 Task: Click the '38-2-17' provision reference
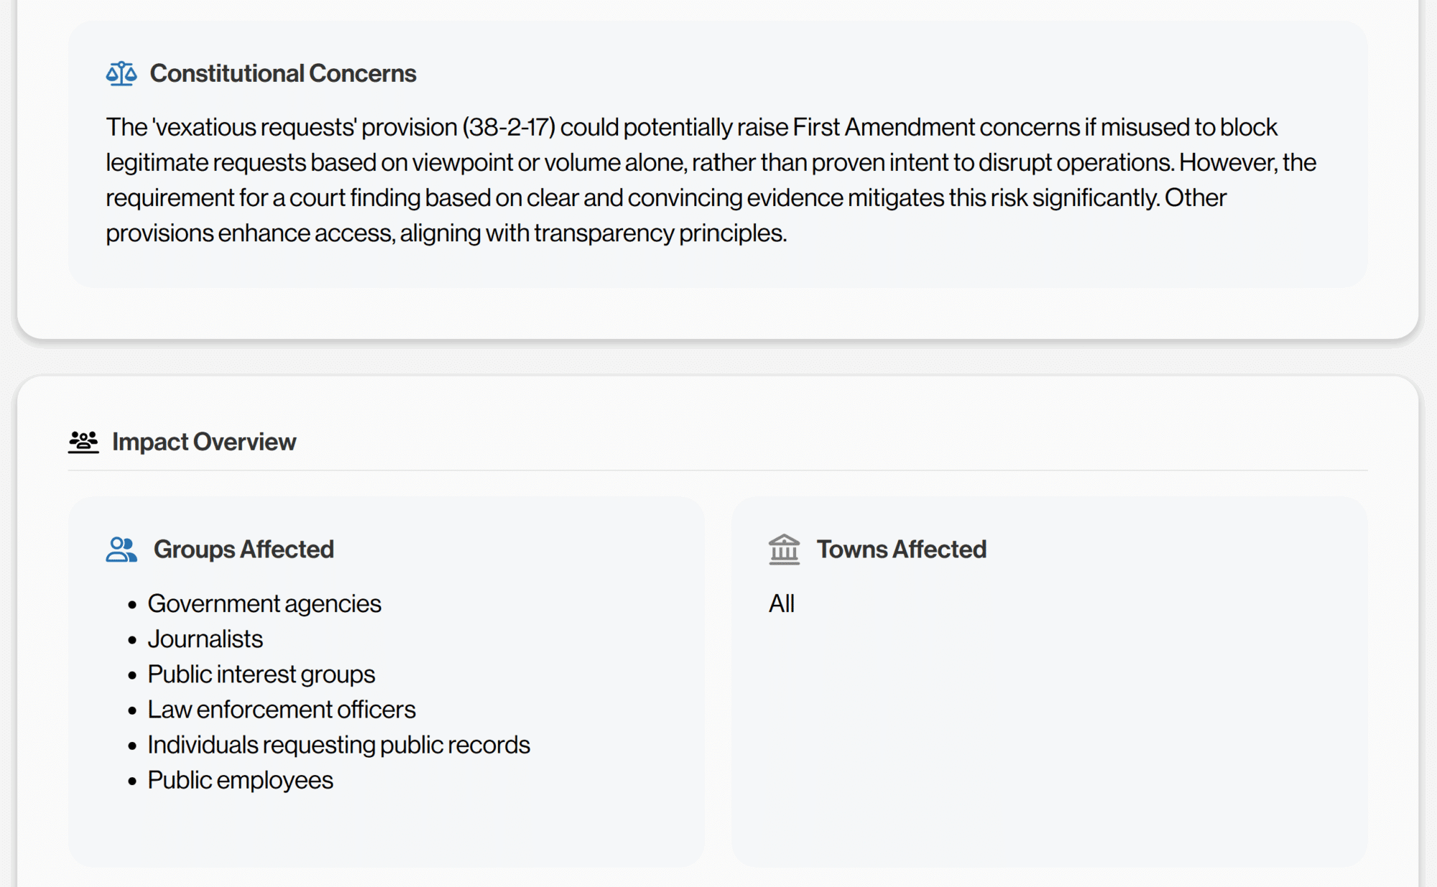pyautogui.click(x=509, y=127)
